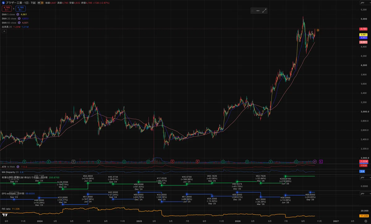Viewport: 371px width, 224px height.
Task: Click the 2027 label on the time axis
Action: (336, 221)
